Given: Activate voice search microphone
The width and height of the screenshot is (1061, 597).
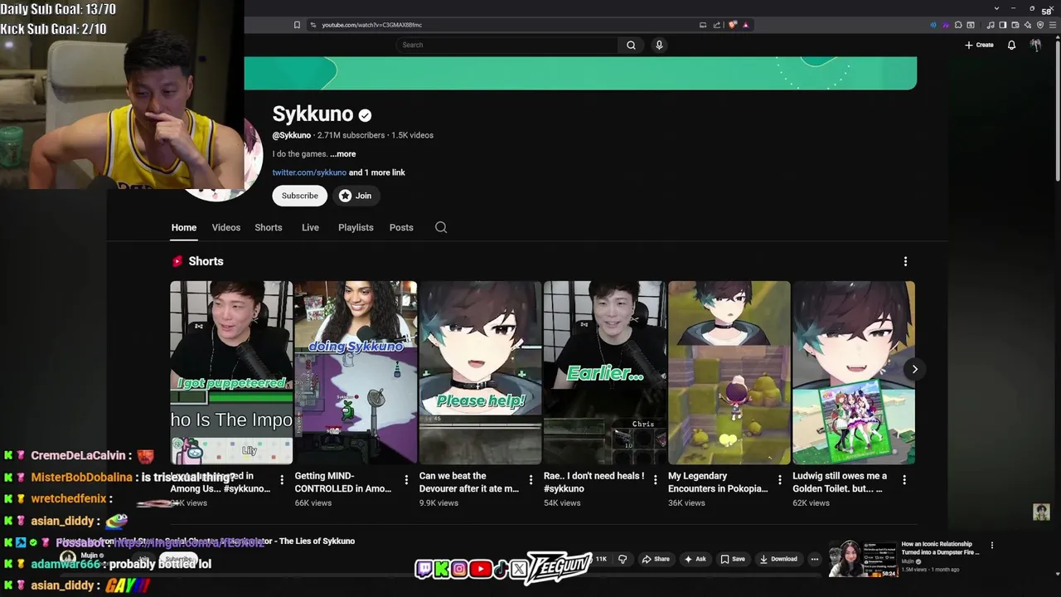Looking at the screenshot, I should (659, 45).
